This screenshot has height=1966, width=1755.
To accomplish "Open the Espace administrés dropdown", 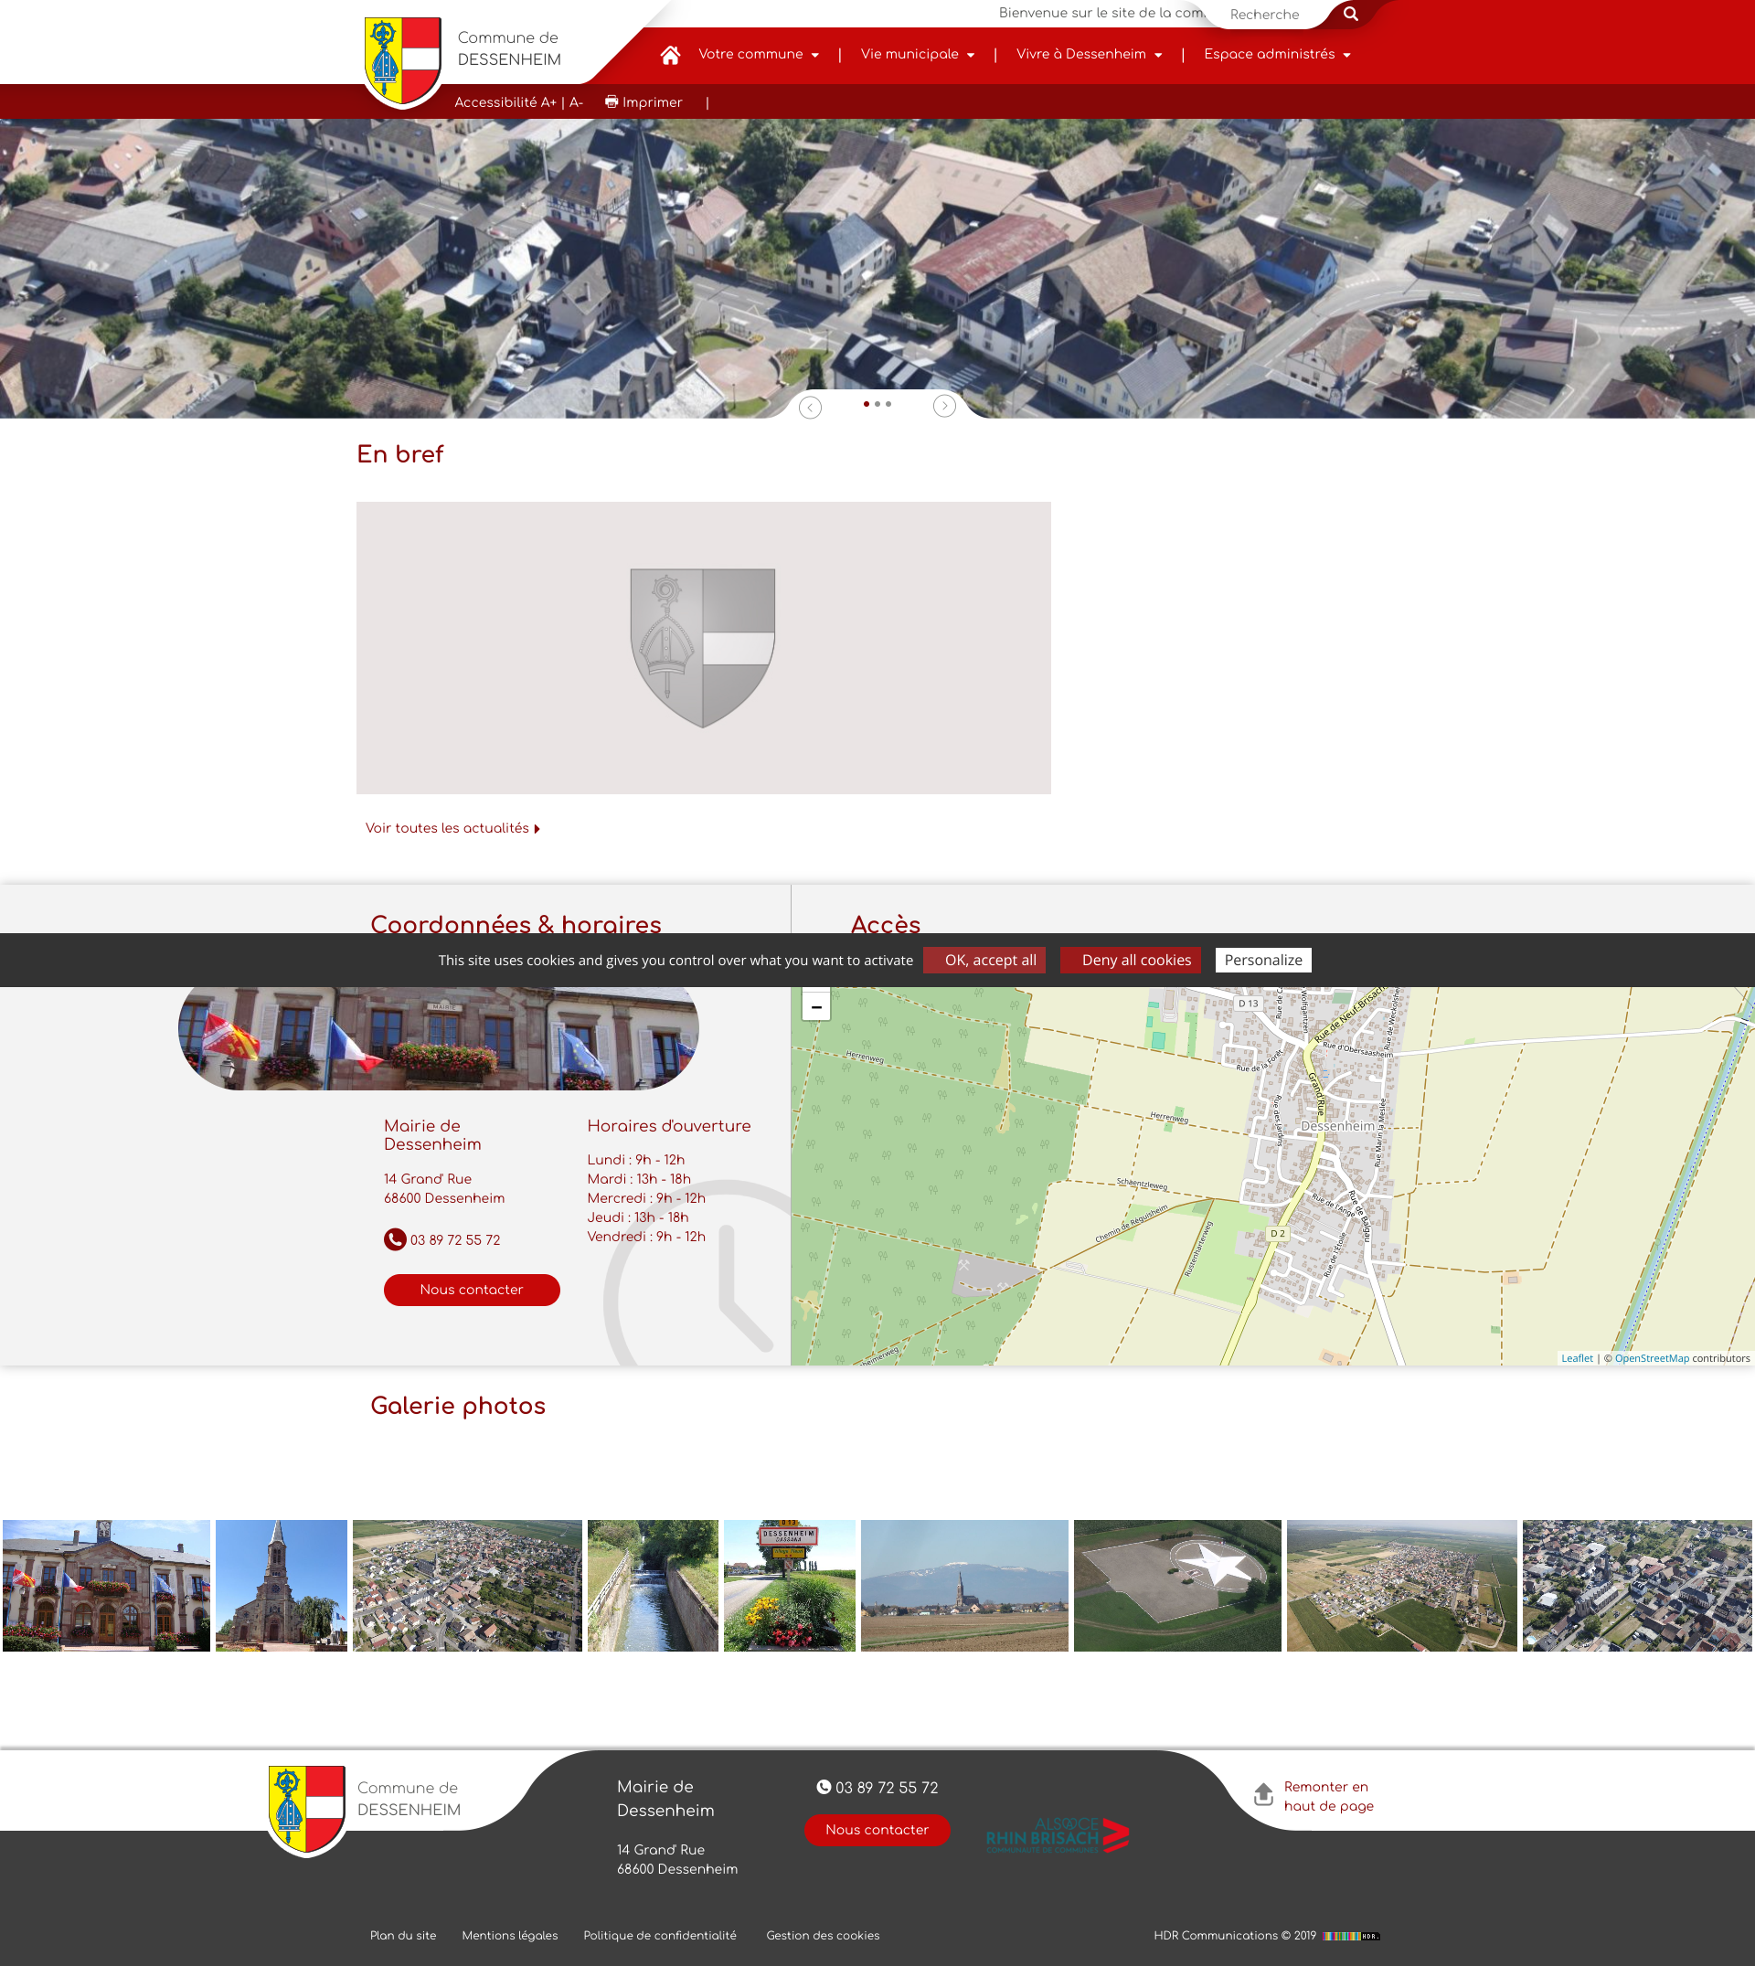I will 1277,54.
